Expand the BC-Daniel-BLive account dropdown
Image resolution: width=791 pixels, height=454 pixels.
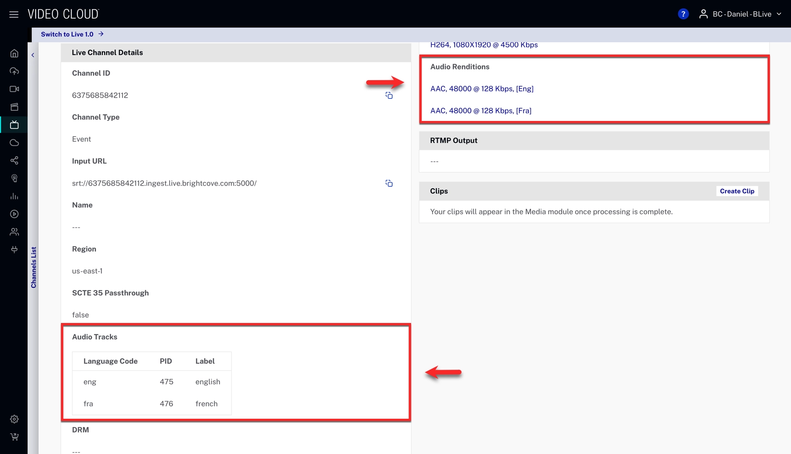point(741,14)
